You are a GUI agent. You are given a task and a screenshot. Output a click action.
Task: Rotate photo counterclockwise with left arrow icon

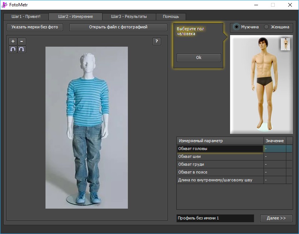[13, 49]
